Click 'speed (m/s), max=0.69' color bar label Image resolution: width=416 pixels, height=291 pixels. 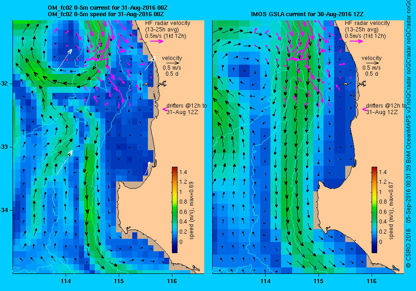point(191,211)
